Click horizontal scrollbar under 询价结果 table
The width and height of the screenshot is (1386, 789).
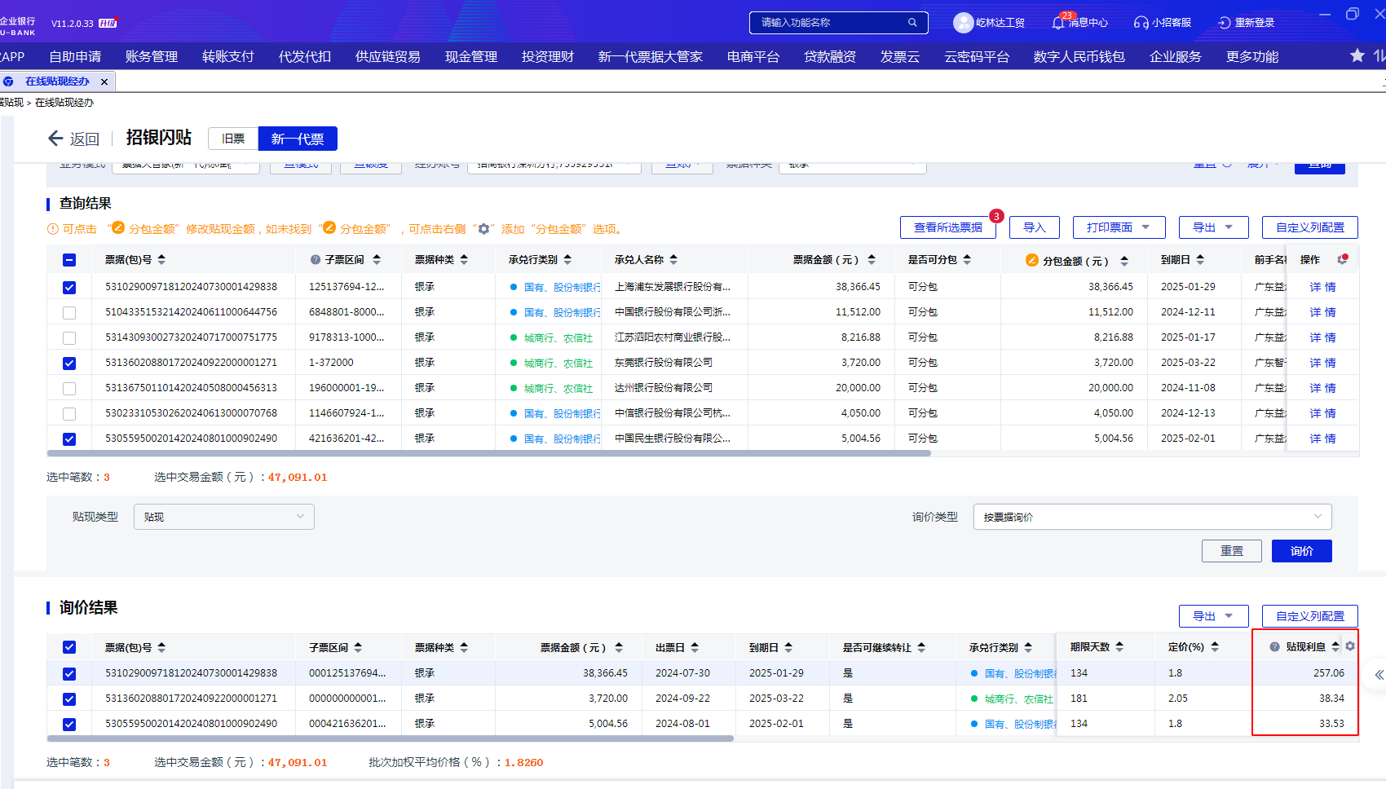tap(391, 738)
